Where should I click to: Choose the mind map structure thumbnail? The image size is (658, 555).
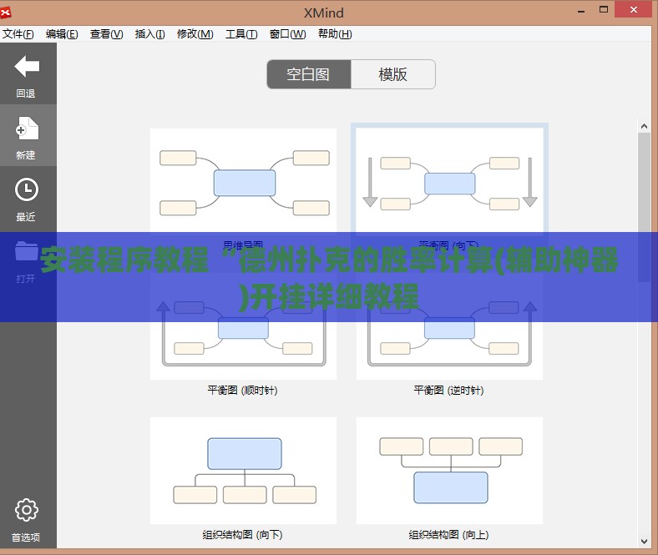(x=243, y=181)
